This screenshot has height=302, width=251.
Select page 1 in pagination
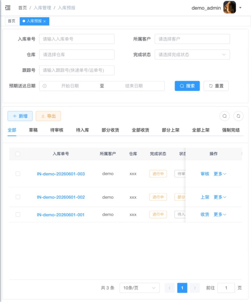click(x=182, y=288)
